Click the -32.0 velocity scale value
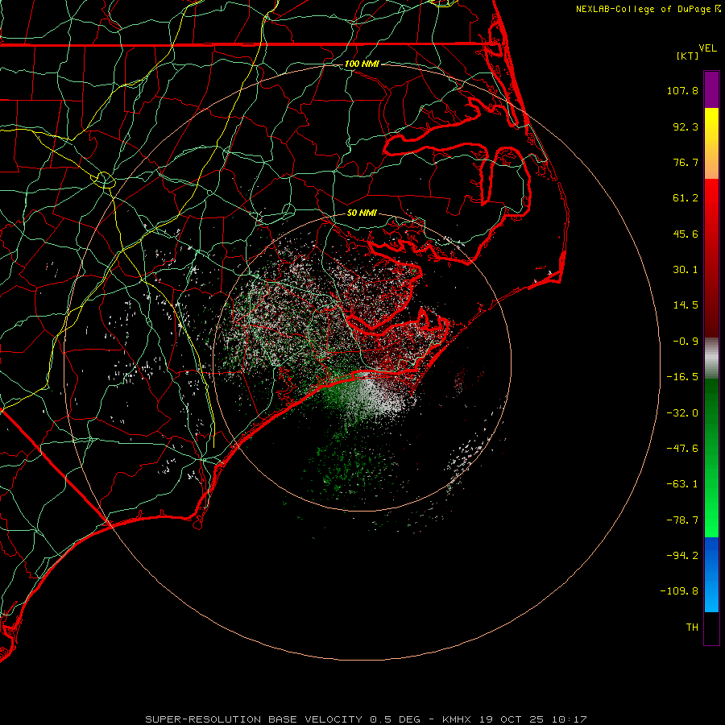 pyautogui.click(x=682, y=413)
